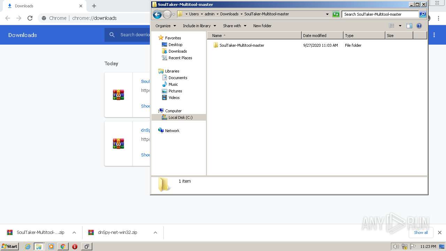Launch Internet Explorer from taskbar
This screenshot has height=251, width=446.
pos(28,246)
